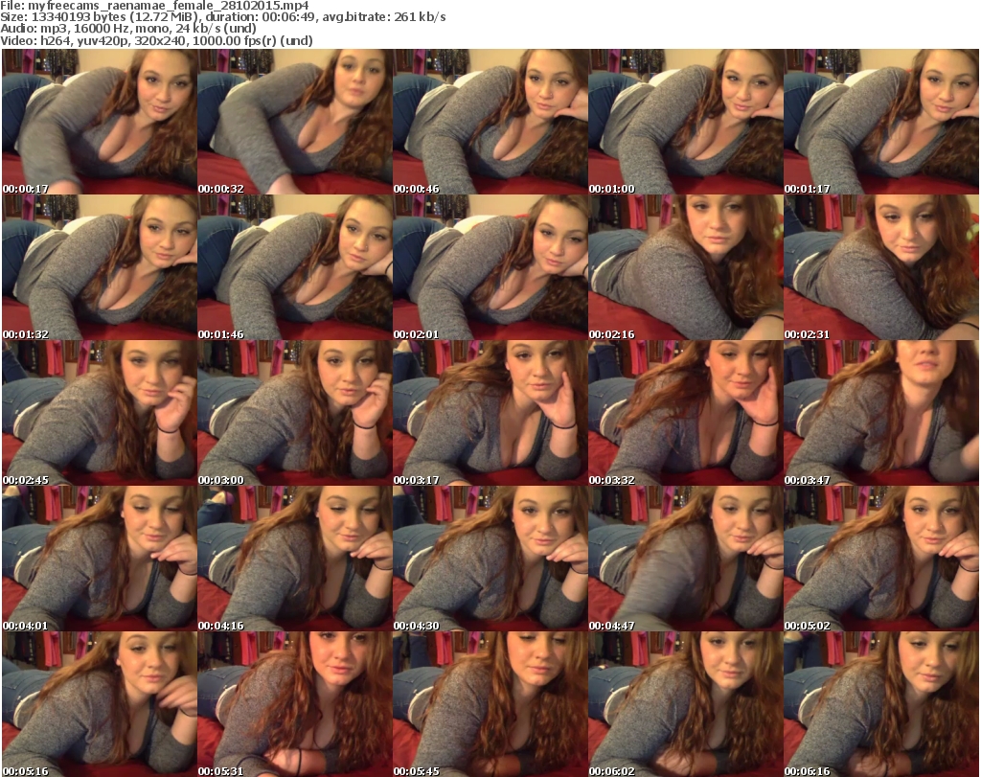Click the Size line showing 12.72 MiB

222,17
